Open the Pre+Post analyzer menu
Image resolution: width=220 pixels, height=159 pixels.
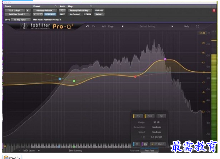click(149, 151)
